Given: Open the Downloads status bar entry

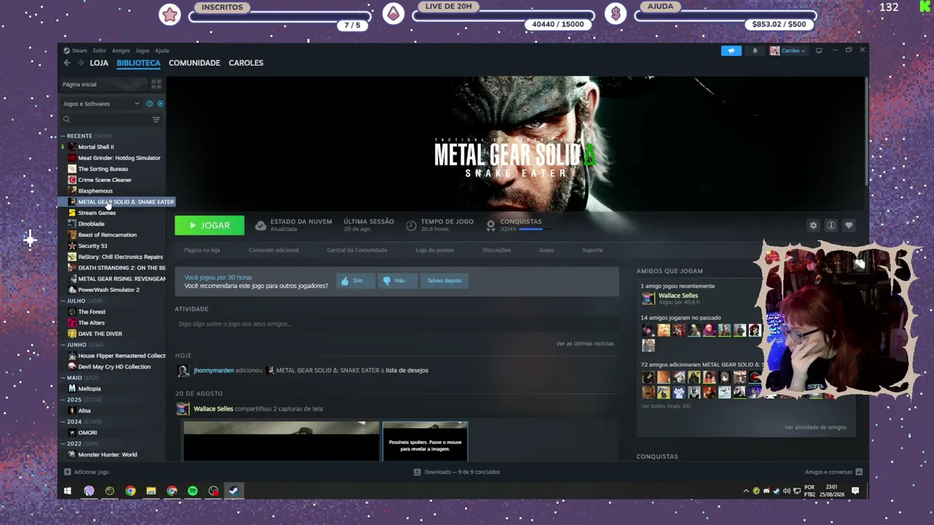Looking at the screenshot, I should pos(458,472).
